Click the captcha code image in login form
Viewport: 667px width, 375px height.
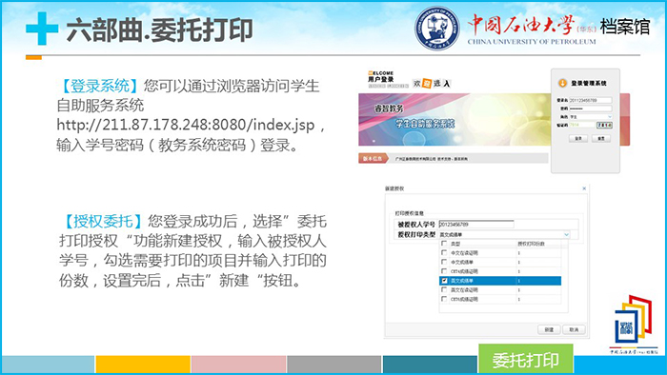tap(604, 125)
